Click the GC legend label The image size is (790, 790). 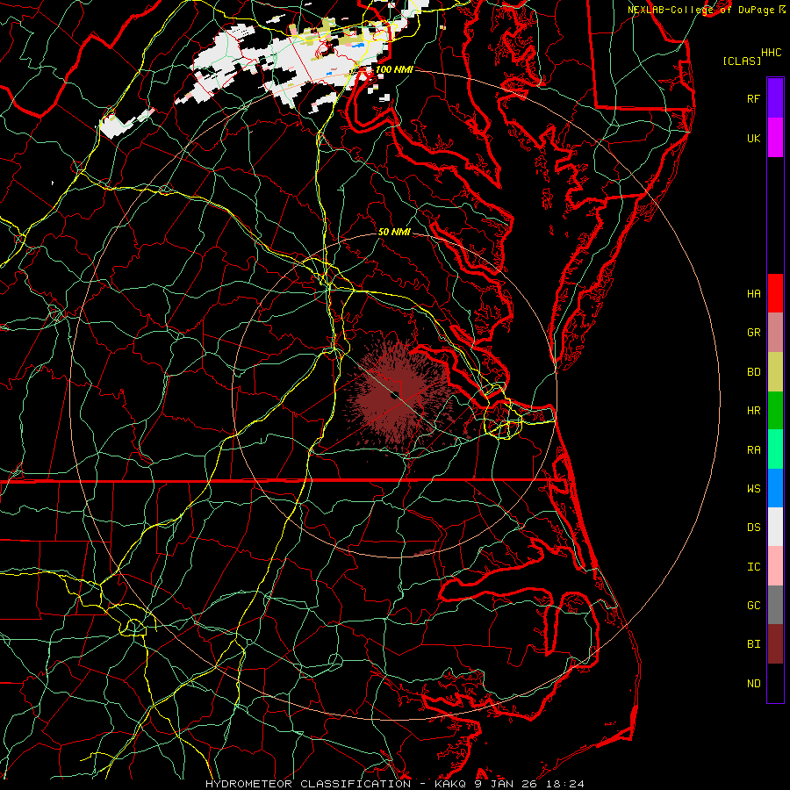[x=753, y=605]
